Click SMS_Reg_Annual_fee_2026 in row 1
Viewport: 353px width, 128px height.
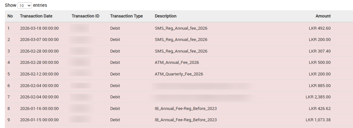181,28
